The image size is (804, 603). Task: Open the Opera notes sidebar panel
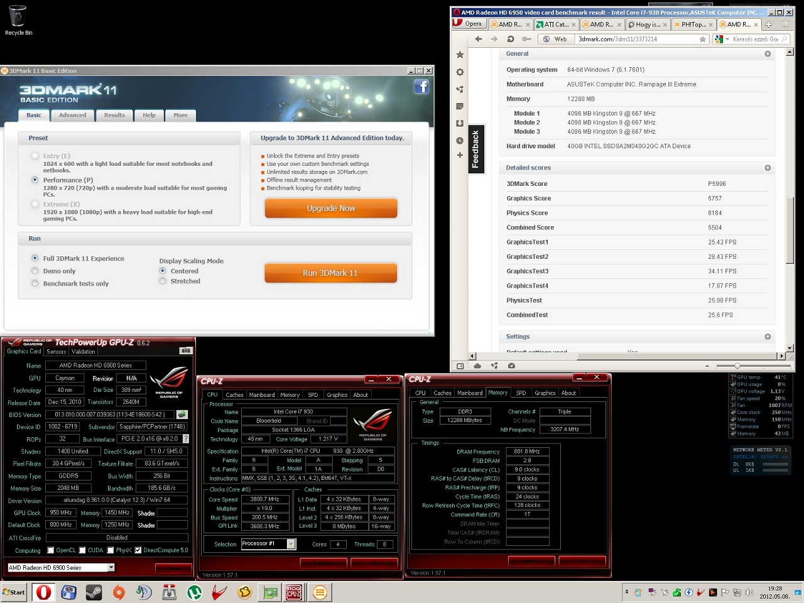tap(460, 106)
